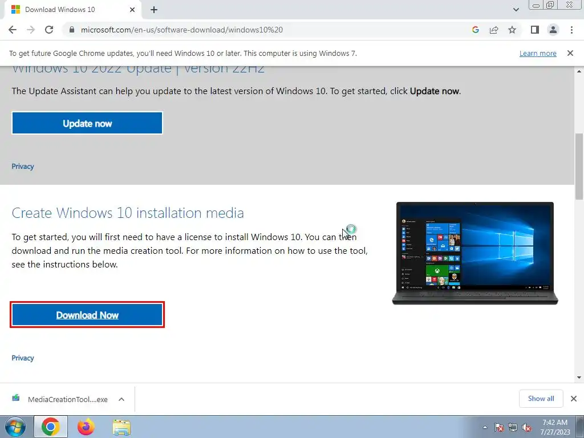Open Windows Explorer from taskbar
Image resolution: width=584 pixels, height=438 pixels.
[x=121, y=428]
